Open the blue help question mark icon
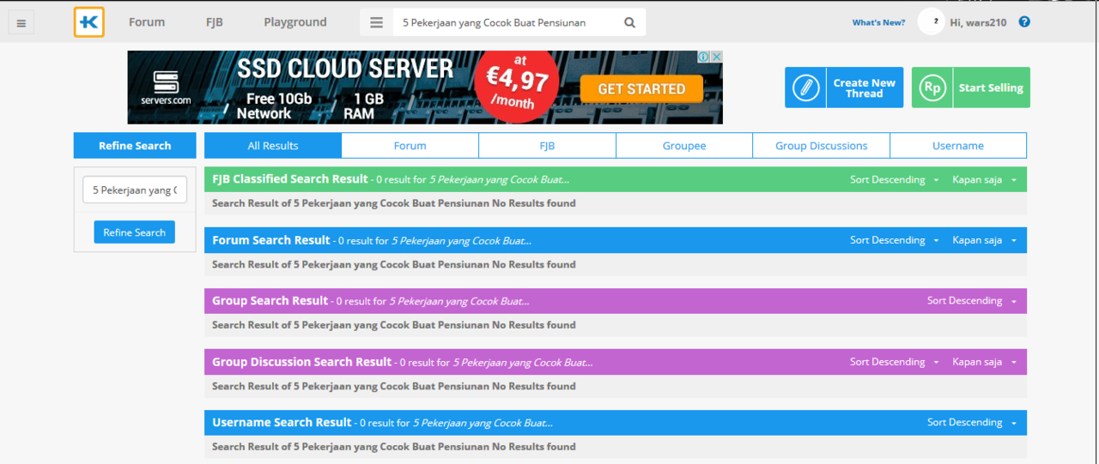This screenshot has height=464, width=1099. point(1024,22)
